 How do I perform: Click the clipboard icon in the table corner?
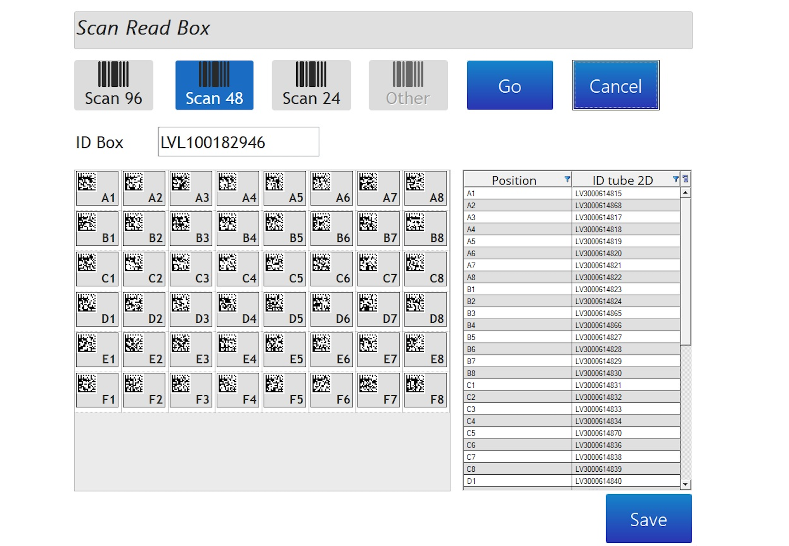point(686,179)
